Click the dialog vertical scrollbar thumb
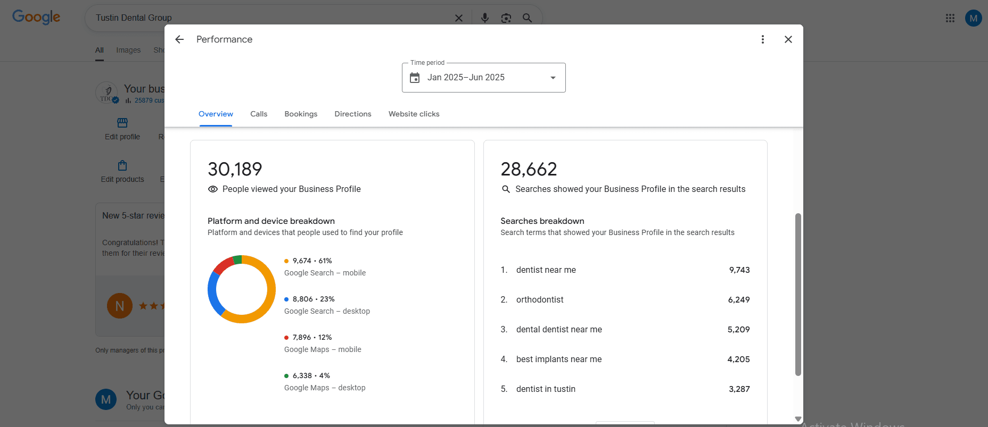 [x=798, y=295]
